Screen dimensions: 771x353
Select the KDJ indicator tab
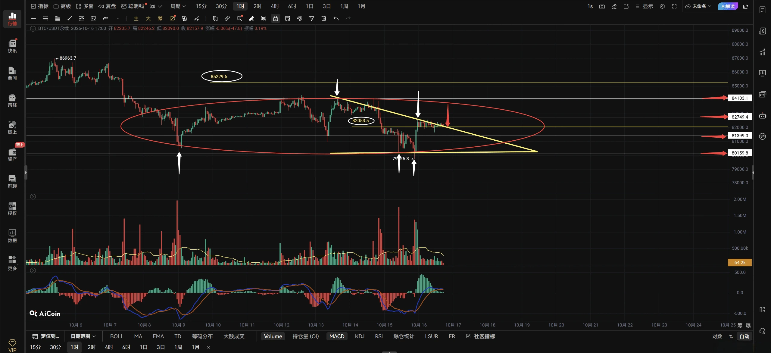tap(360, 336)
